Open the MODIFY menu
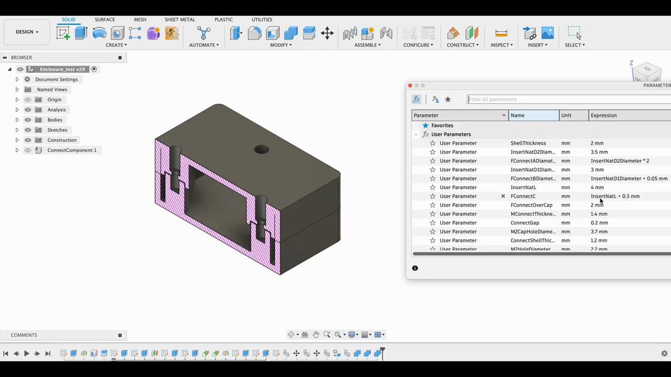671x377 pixels. [281, 45]
